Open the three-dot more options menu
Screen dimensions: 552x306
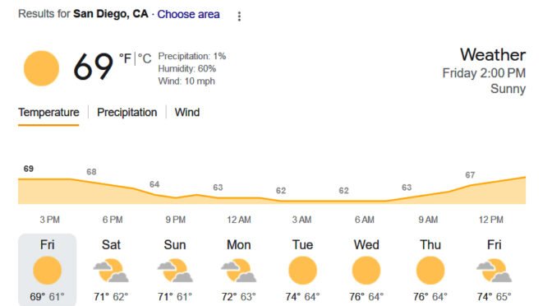point(239,16)
